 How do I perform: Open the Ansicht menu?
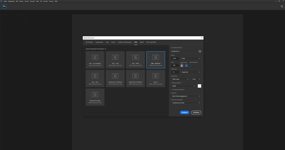point(45,1)
